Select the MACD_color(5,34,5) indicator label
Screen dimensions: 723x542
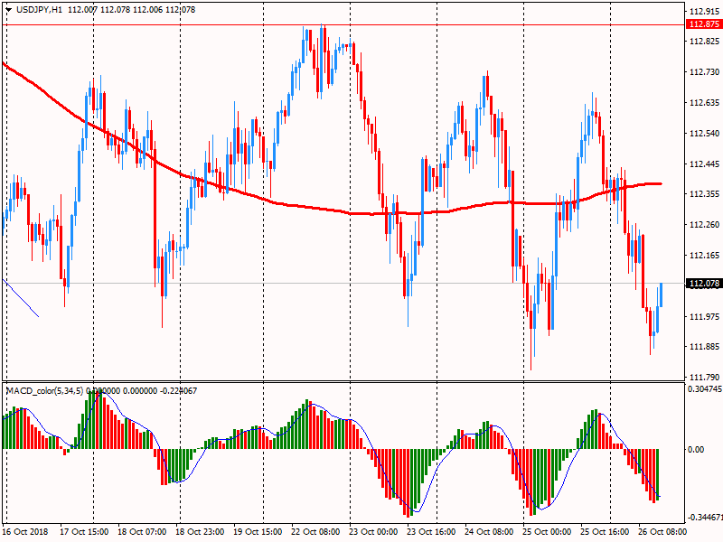tap(44, 391)
